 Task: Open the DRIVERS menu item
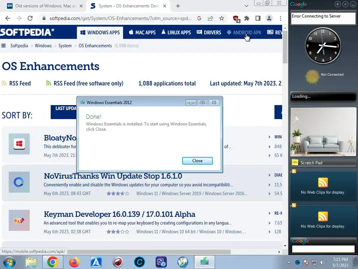209,33
